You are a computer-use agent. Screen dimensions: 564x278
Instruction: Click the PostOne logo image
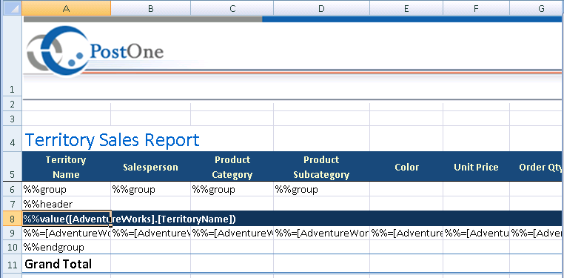95,51
